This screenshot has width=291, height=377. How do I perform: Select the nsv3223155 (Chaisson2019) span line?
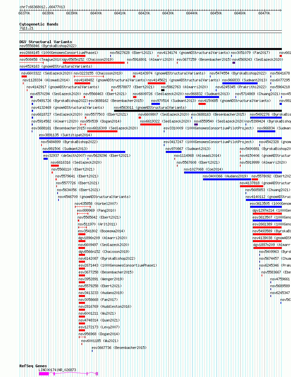(89, 76)
